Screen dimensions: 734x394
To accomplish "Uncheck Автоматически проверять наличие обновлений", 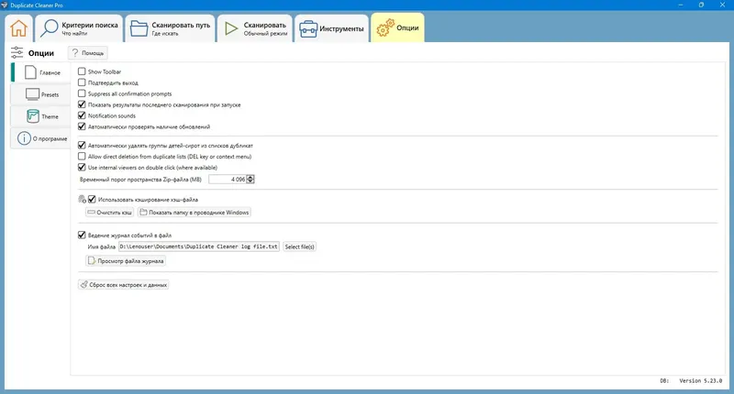I will 82,126.
